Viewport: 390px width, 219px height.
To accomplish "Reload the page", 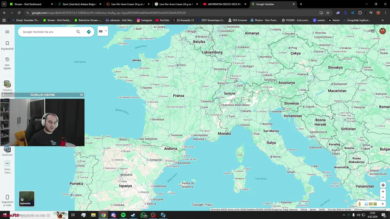I will point(19,13).
